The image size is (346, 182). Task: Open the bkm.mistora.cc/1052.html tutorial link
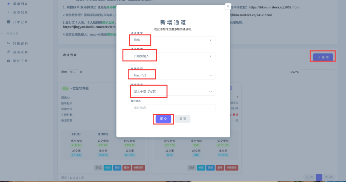point(274,7)
